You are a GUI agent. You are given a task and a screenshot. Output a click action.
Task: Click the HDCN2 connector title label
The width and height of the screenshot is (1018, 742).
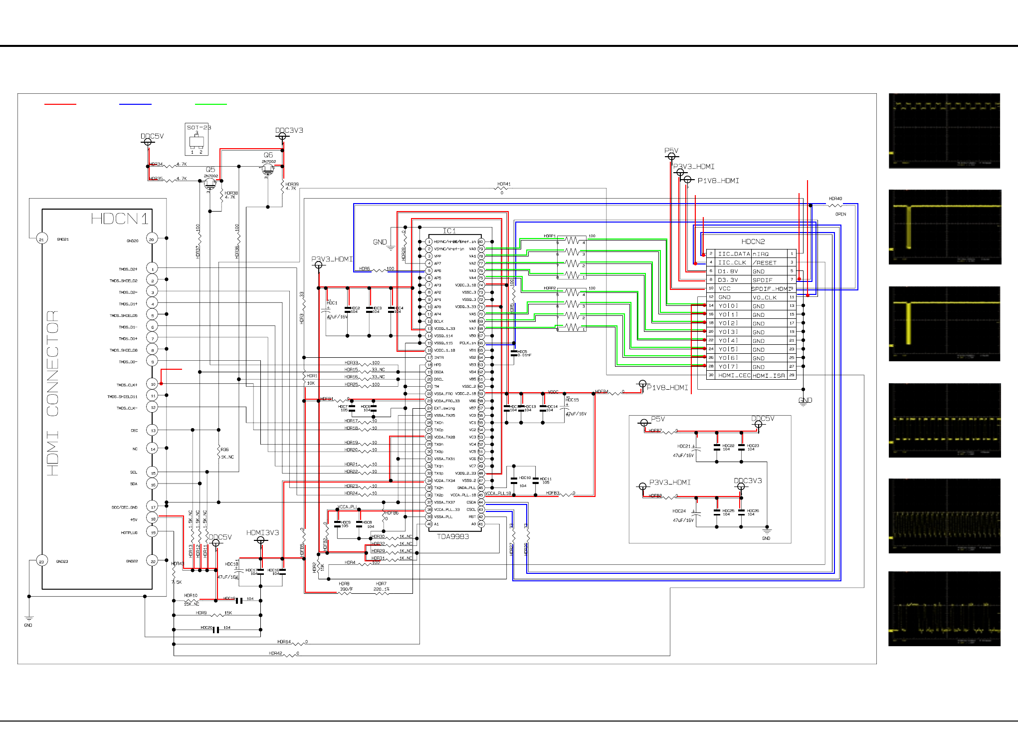[753, 242]
